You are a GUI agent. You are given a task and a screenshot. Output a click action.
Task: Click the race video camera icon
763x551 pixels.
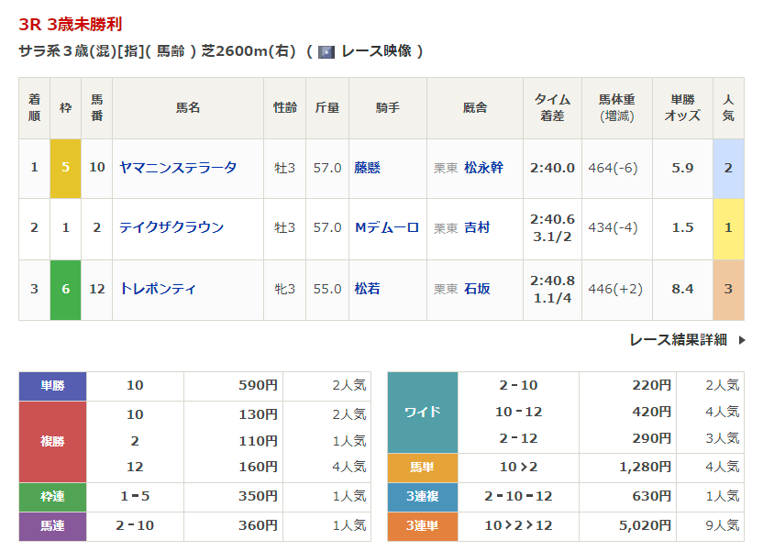[x=326, y=51]
